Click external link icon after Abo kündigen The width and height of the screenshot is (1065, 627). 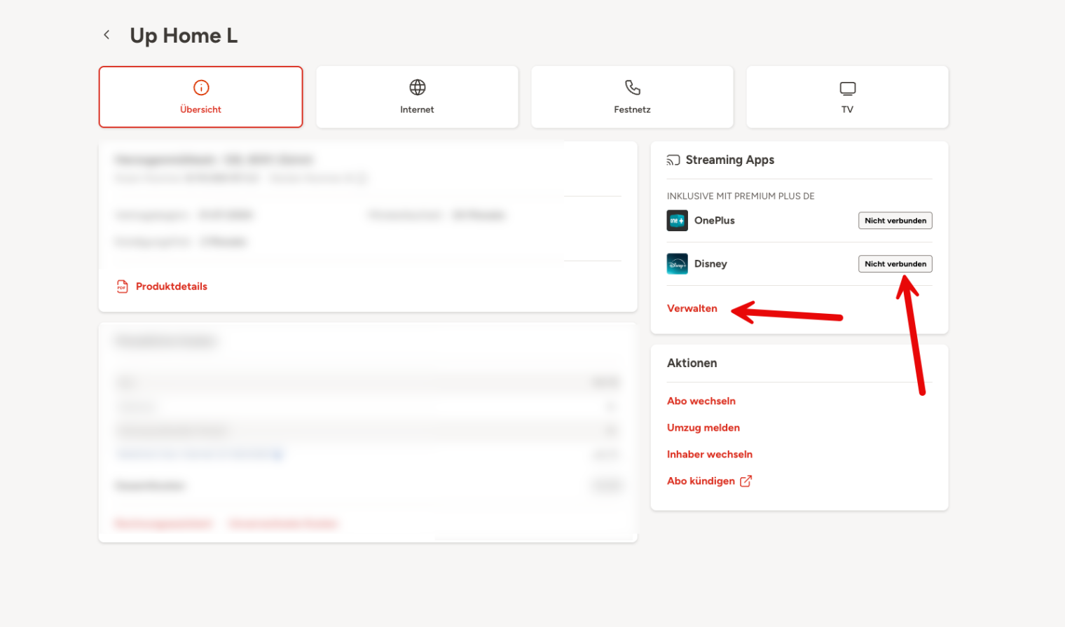point(746,481)
